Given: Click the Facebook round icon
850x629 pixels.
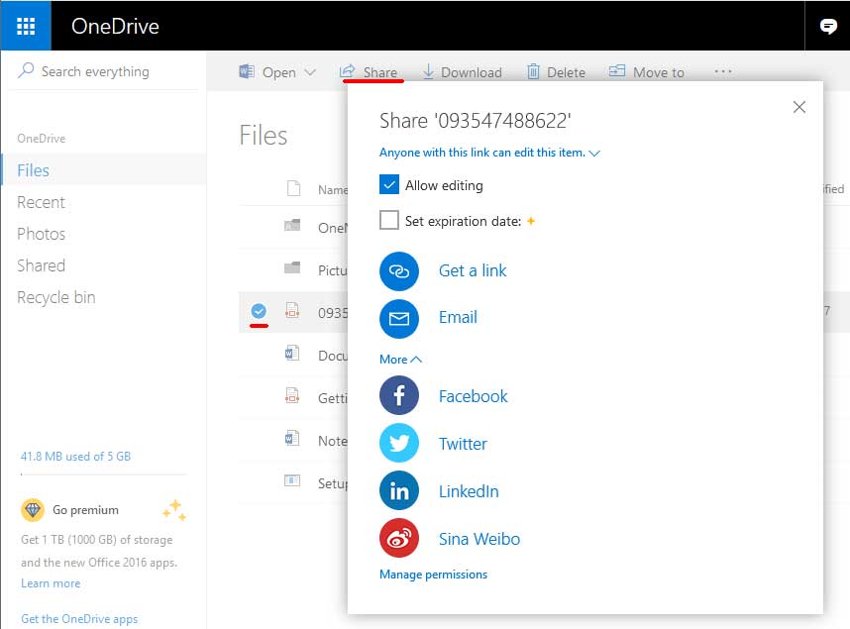Looking at the screenshot, I should [x=399, y=395].
